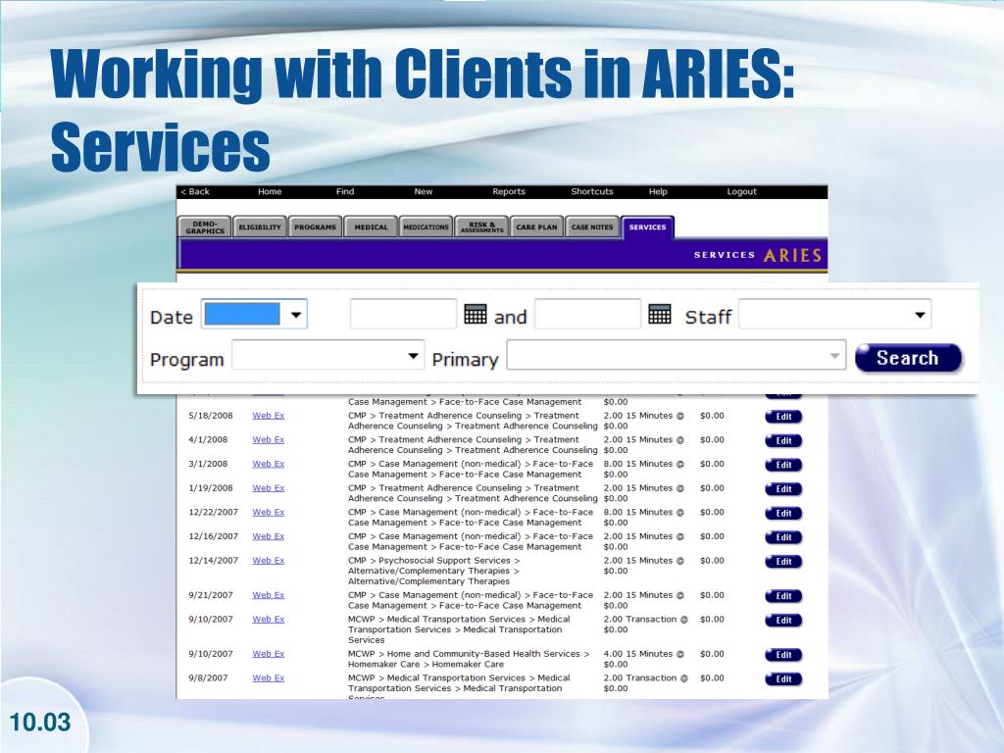This screenshot has width=1004, height=753.
Task: Click 'Homemaker Care > Homemaker Care' service text
Action: coord(426,664)
